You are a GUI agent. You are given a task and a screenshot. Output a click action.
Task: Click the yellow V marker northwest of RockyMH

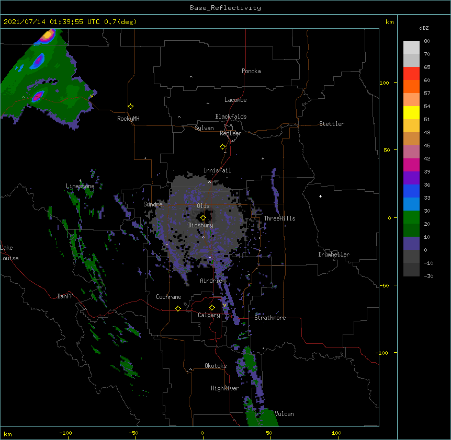pos(92,96)
